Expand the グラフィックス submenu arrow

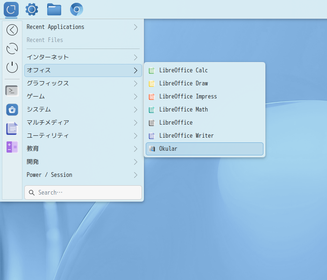[135, 84]
